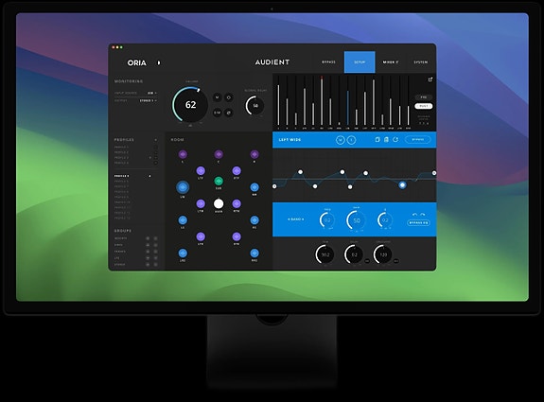544x402 pixels.
Task: Click the Crossover knob showing 120
Action: tap(382, 254)
